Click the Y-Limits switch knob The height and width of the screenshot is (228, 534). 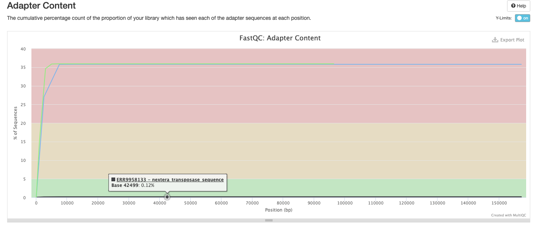[x=519, y=18]
